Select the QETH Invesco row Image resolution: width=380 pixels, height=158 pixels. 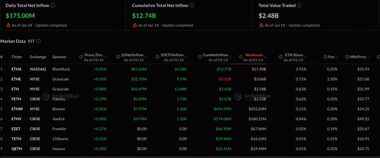point(17,149)
